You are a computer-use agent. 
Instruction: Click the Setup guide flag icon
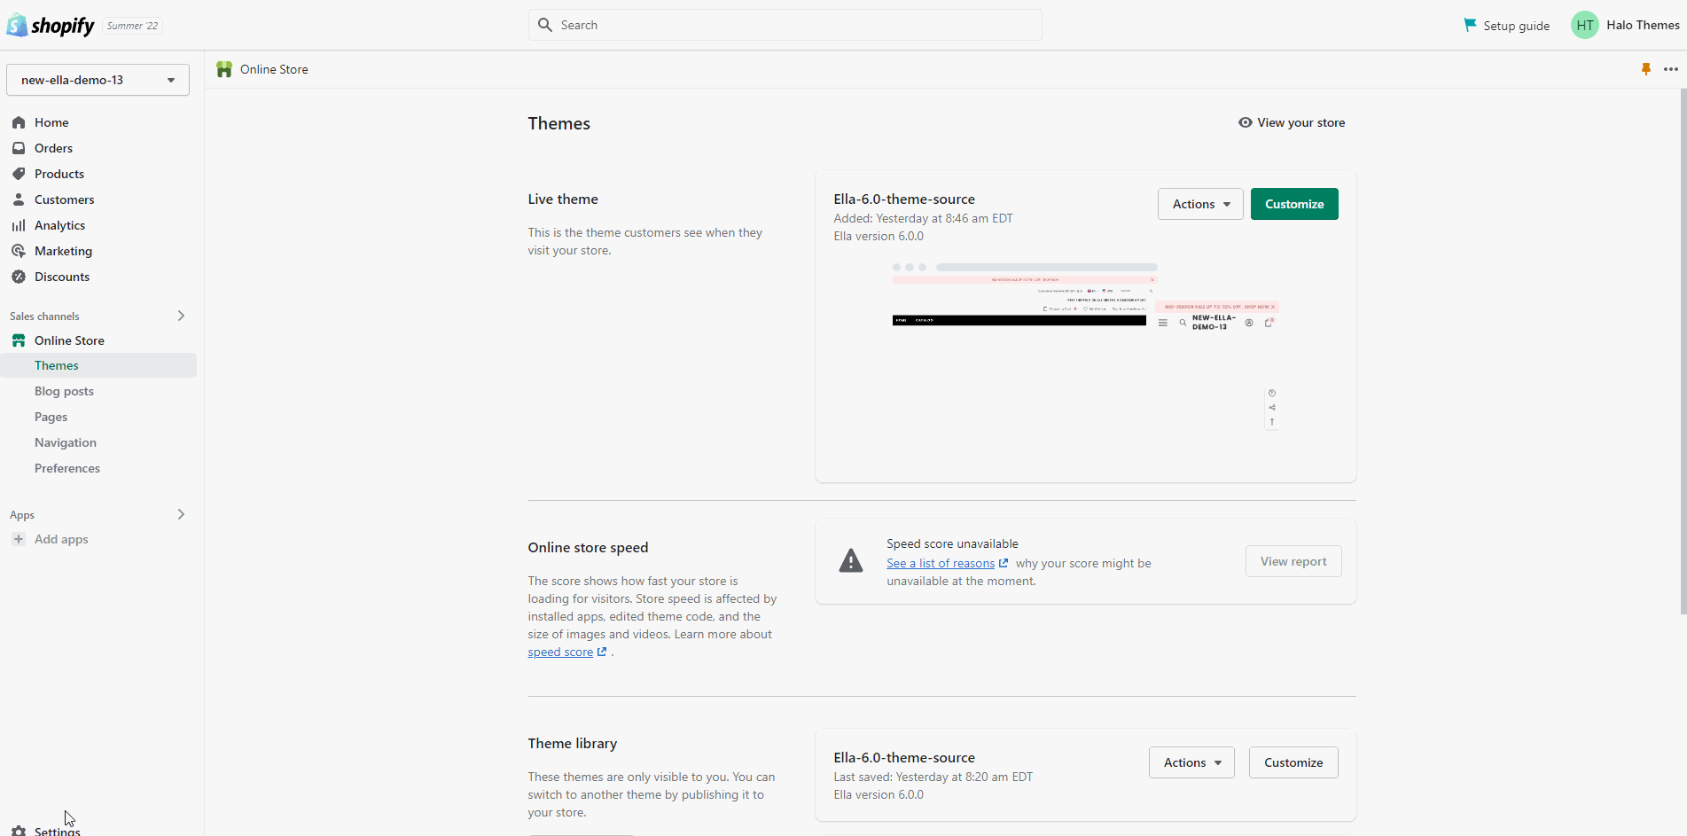click(x=1470, y=25)
